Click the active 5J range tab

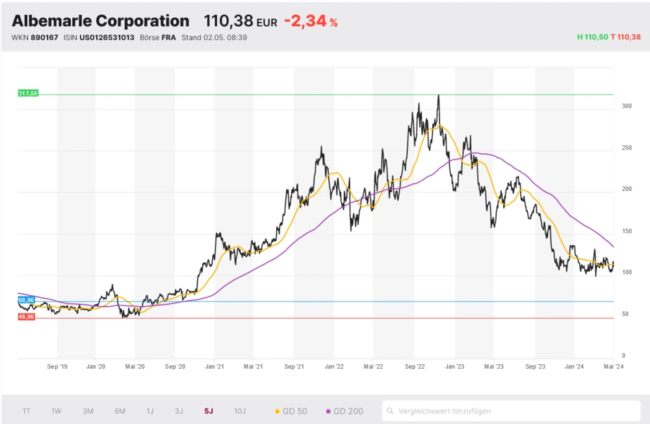point(208,411)
